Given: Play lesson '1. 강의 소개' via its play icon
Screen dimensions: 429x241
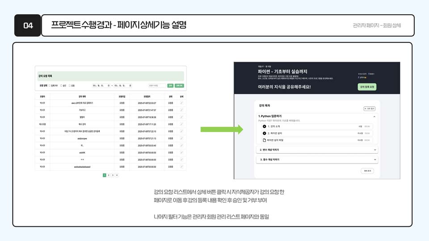Looking at the screenshot, I should point(264,126).
